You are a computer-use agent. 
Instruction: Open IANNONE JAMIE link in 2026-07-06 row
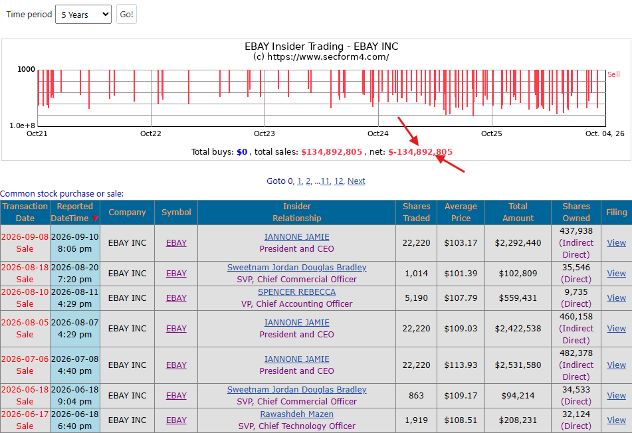click(x=296, y=359)
